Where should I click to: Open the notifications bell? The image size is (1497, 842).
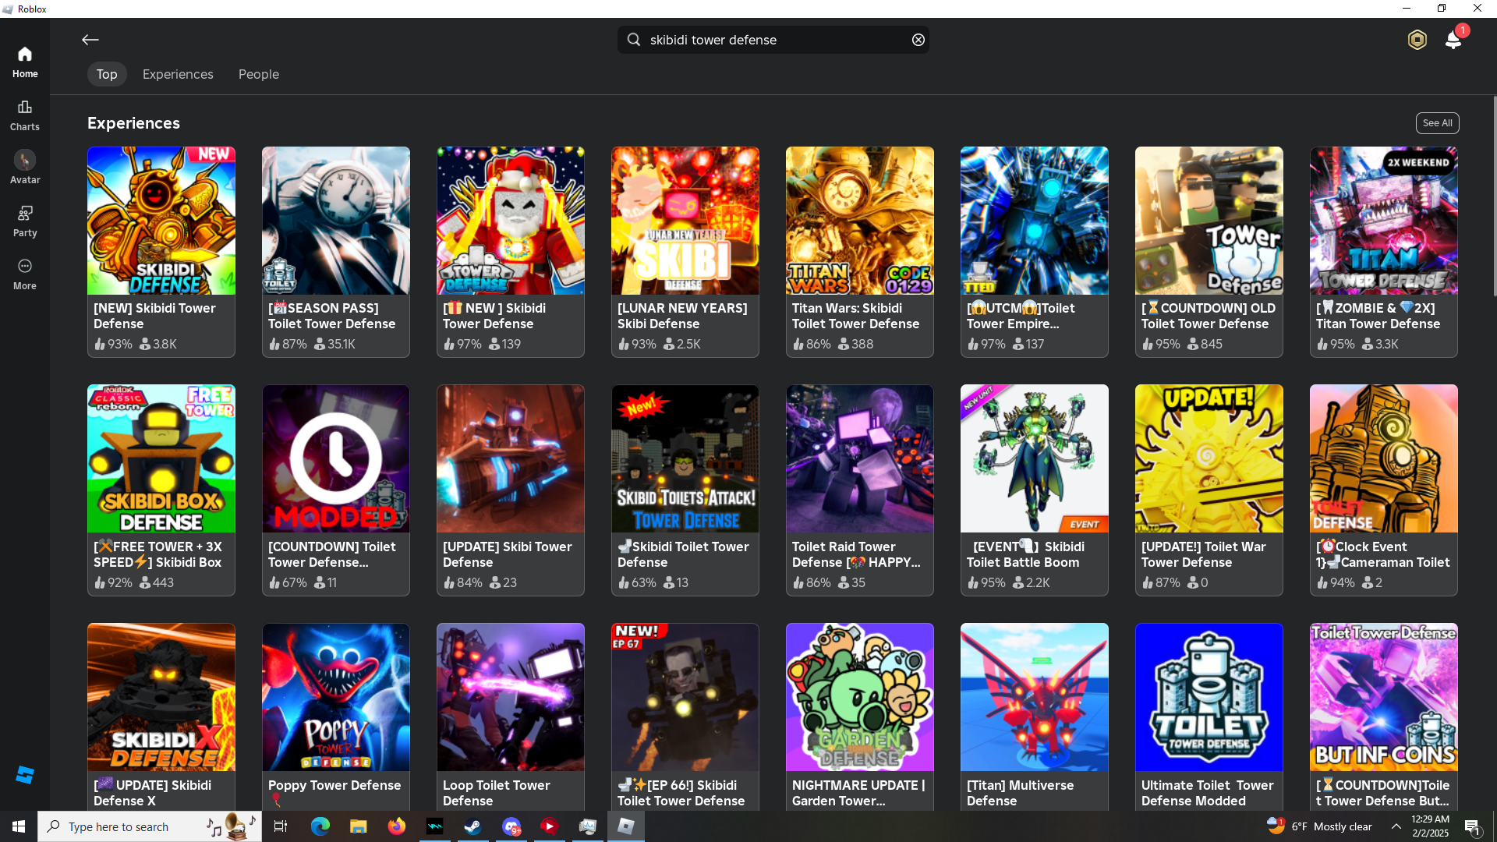click(1453, 40)
